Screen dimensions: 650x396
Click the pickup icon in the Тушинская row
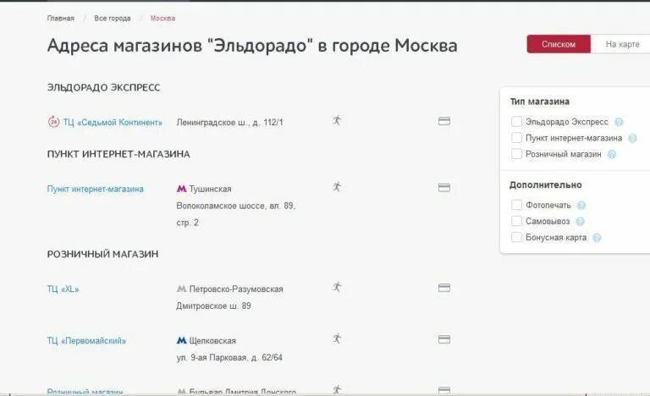coord(337,187)
